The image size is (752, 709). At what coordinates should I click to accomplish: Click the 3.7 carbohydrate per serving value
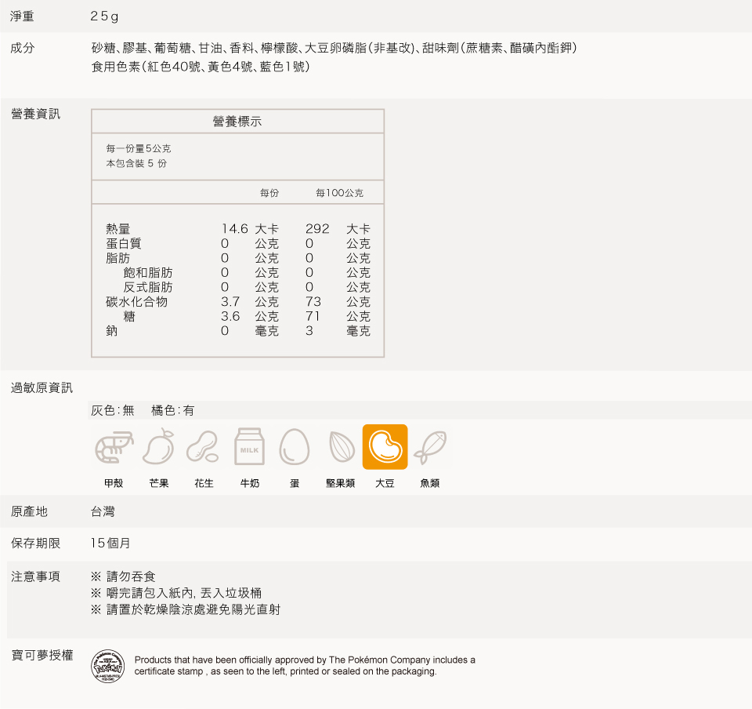coord(230,302)
